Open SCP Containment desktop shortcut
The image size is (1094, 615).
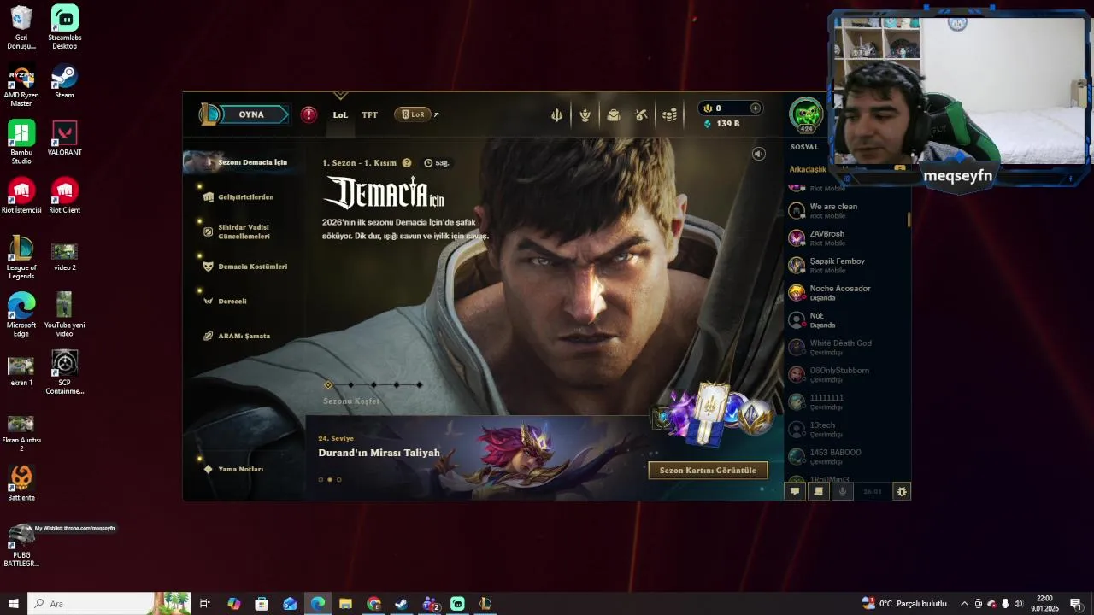(x=65, y=372)
